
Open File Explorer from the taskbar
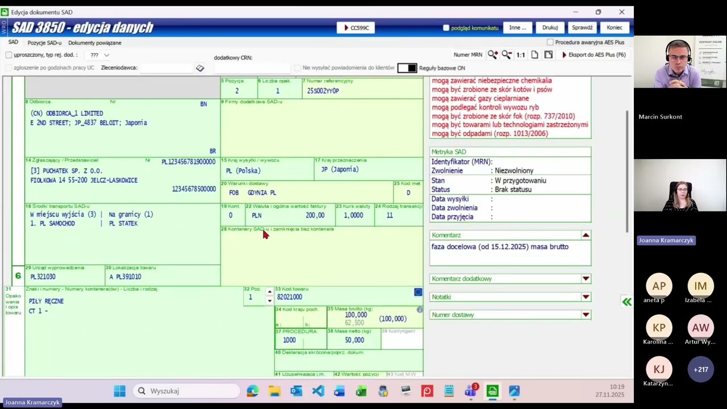[274, 391]
